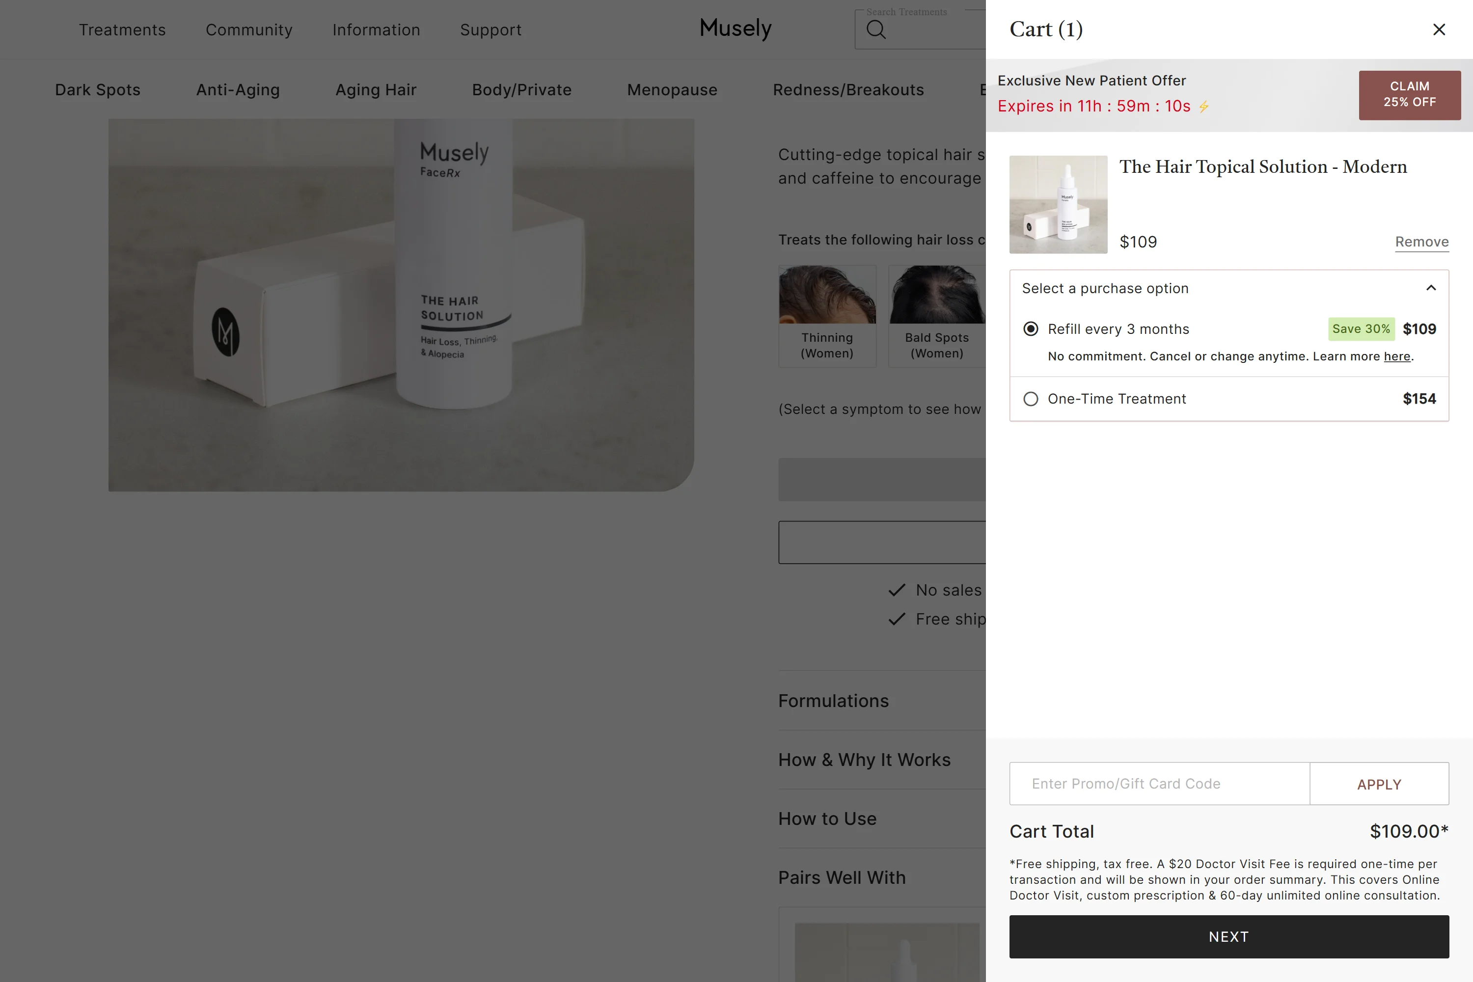Select One-Time Treatment option
Viewport: 1473px width, 982px height.
click(x=1030, y=399)
